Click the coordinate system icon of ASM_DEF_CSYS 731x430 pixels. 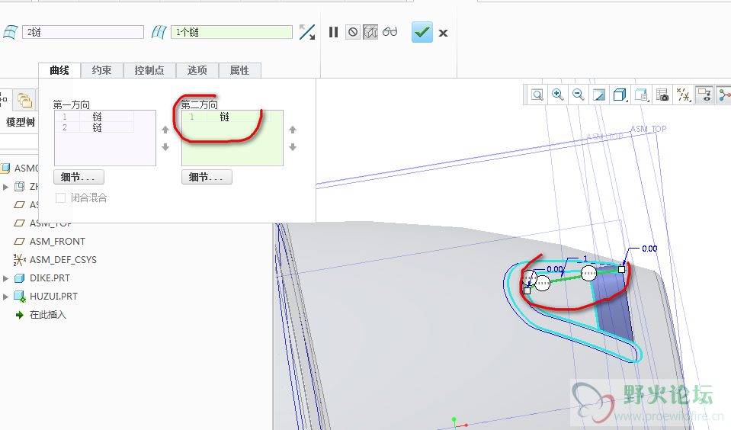(20, 260)
